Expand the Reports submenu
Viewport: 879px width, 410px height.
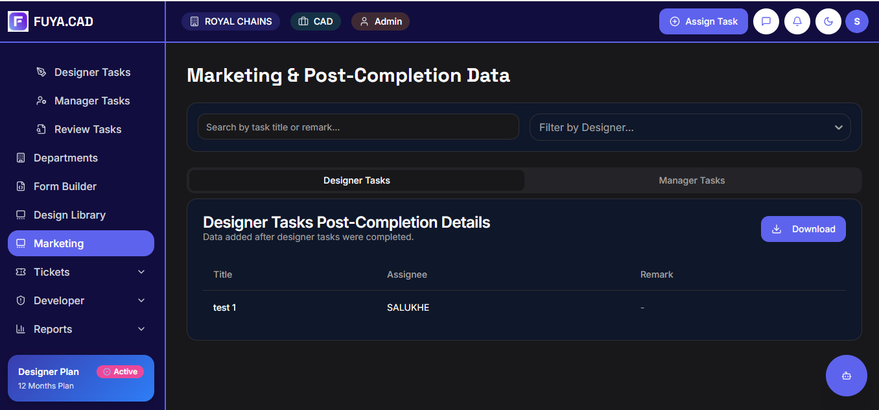pos(141,329)
